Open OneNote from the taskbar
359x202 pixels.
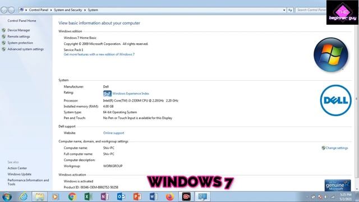(105, 197)
